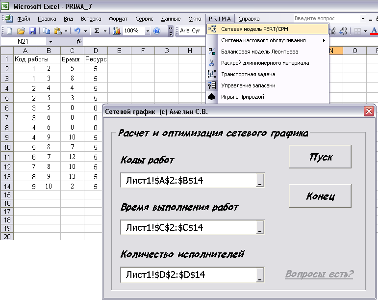Open the AutoSum functions dropdown arrow
Viewport: 378px width, 300px height.
point(105,31)
